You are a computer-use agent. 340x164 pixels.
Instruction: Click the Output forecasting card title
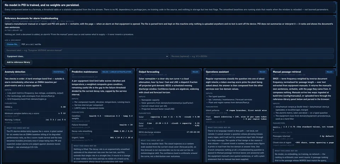tap(149, 72)
